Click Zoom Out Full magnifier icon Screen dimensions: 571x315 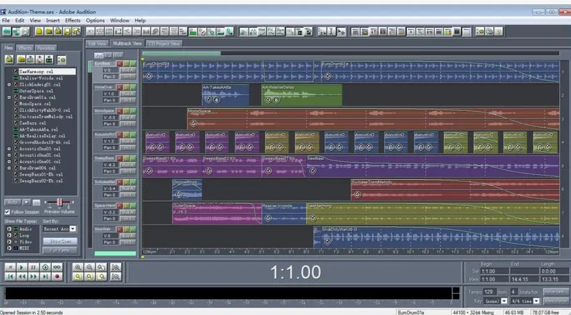(102, 267)
